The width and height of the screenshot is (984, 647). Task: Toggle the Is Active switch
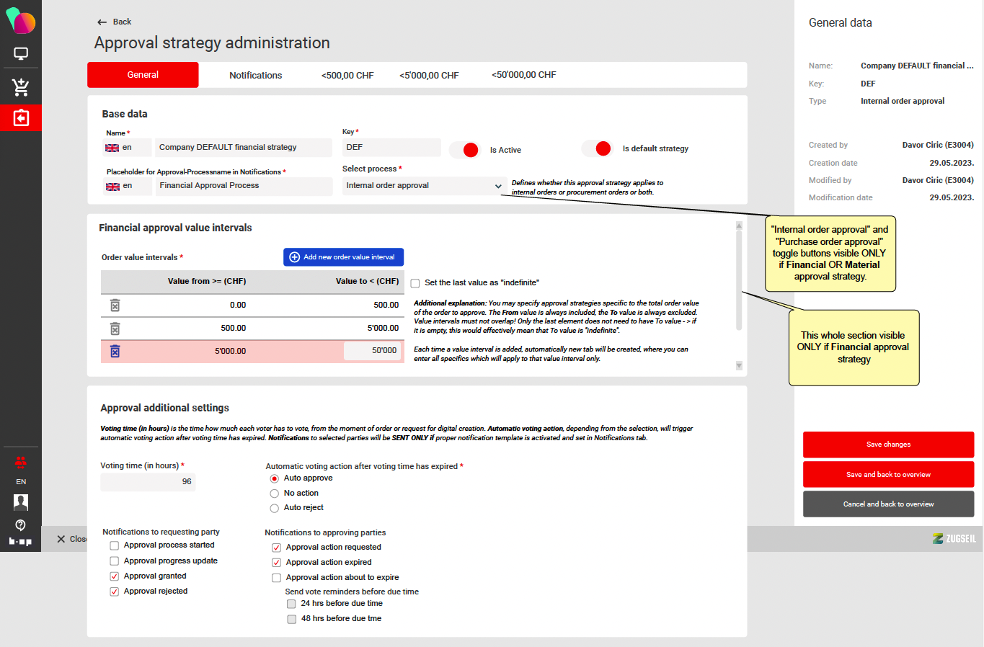[464, 150]
